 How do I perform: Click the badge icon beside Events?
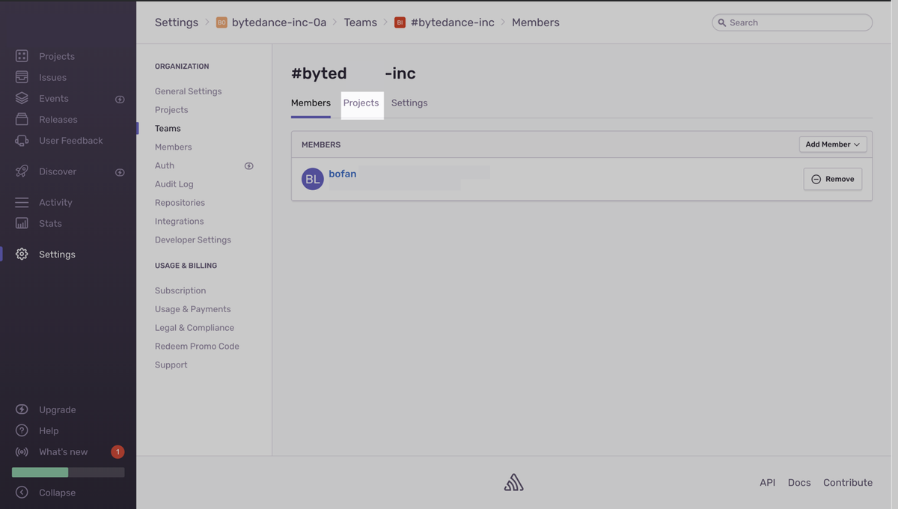pyautogui.click(x=120, y=99)
